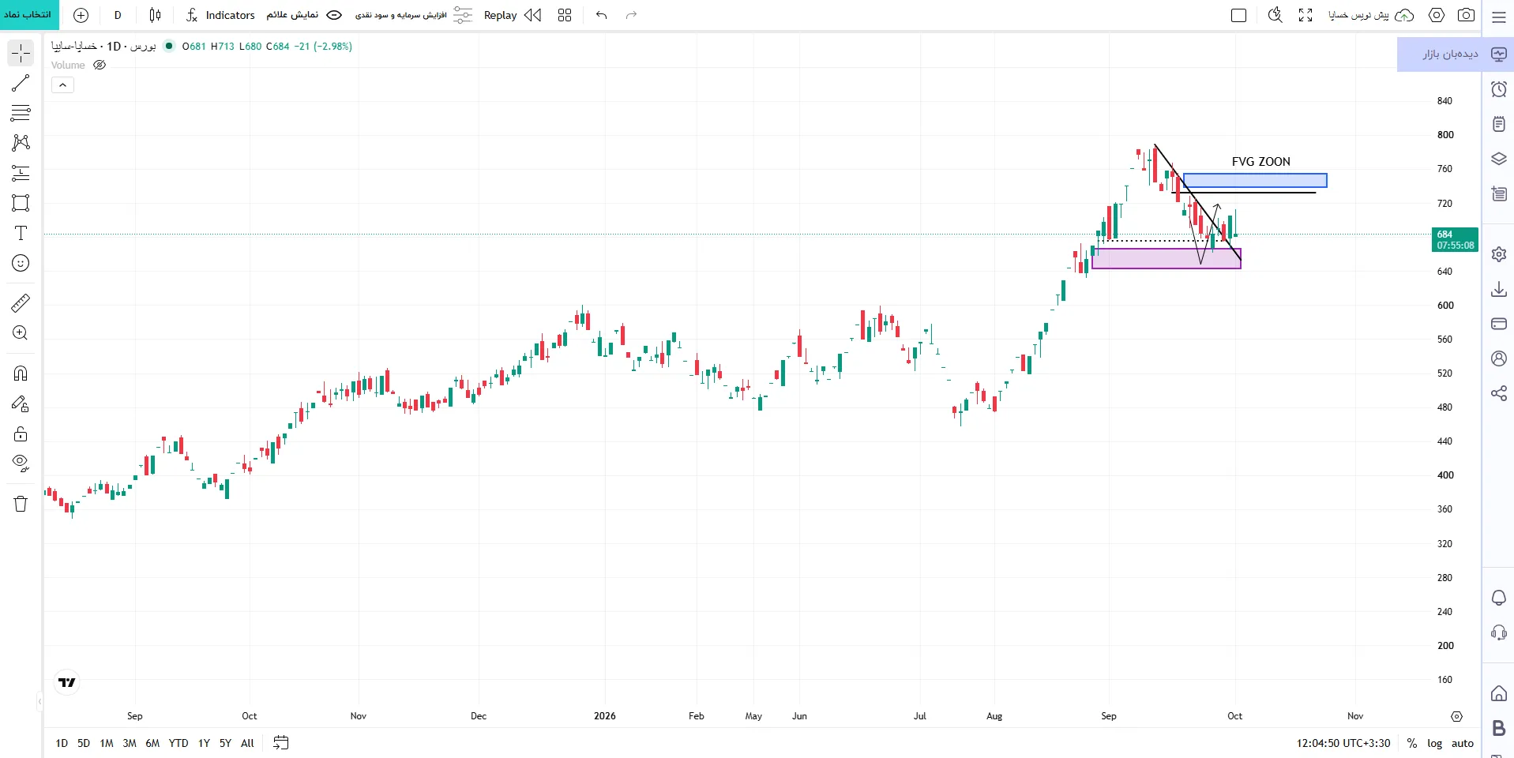Open the horizontal lines tool group
1514x758 pixels.
21,113
